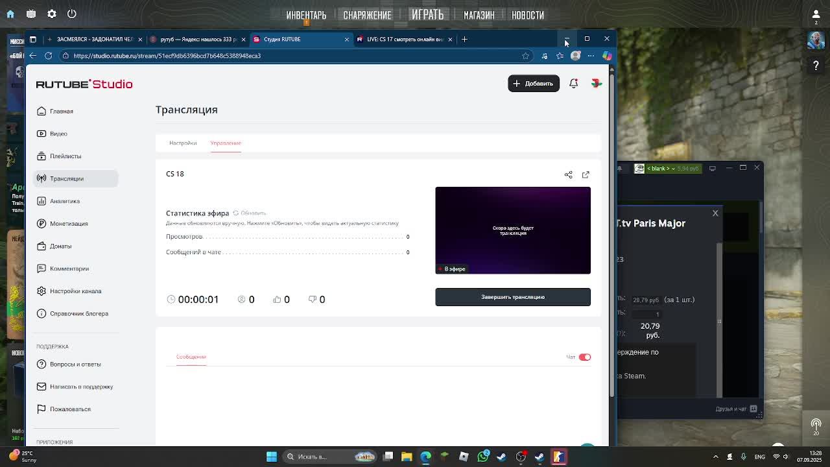This screenshot has width=830, height=467.
Task: Bookmark this page with the star icon
Action: tap(525, 56)
